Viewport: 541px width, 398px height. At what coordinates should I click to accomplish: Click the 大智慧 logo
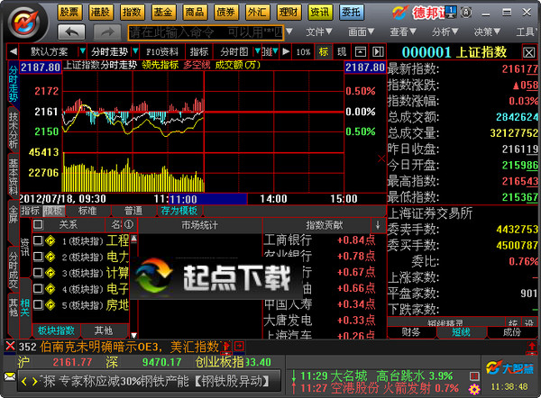(509, 367)
